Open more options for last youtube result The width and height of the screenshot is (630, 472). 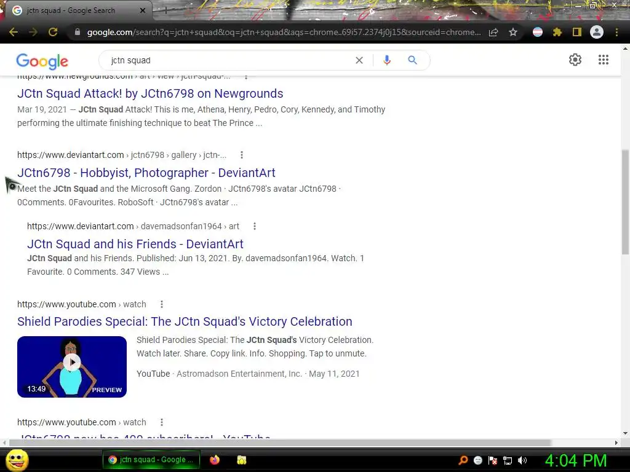162,422
